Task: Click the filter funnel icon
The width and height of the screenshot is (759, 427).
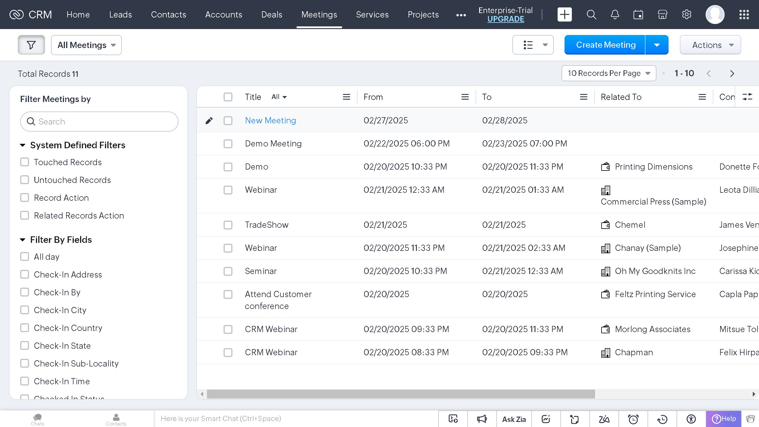Action: tap(31, 45)
